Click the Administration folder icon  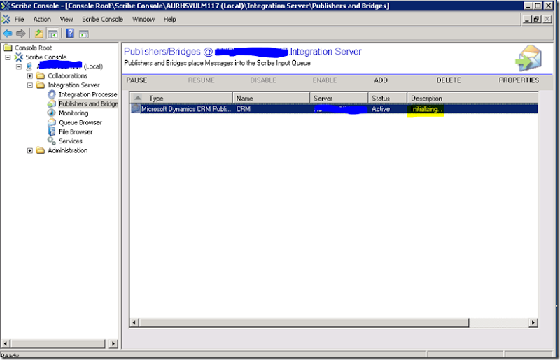[41, 150]
